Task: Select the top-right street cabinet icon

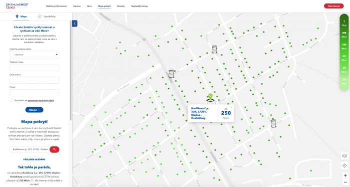Action: click(x=214, y=49)
